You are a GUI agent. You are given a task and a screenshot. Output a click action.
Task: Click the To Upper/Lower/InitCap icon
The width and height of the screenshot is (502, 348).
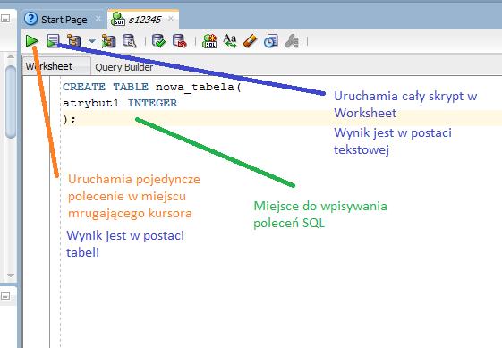pyautogui.click(x=230, y=41)
